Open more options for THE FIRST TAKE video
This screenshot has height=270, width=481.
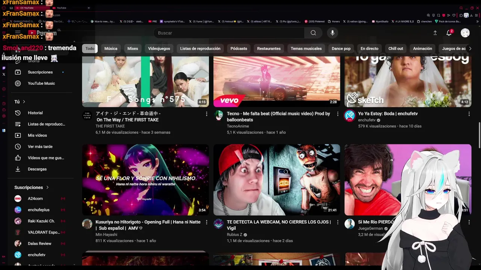click(206, 114)
